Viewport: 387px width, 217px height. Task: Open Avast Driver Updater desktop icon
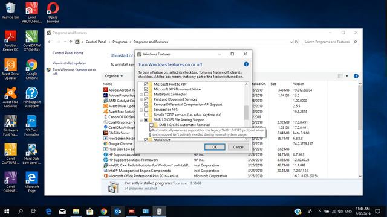pos(10,69)
